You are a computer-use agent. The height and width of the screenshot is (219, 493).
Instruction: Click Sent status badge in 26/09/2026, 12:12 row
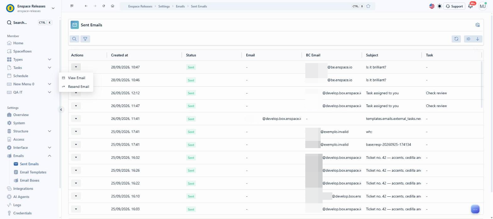pyautogui.click(x=191, y=93)
